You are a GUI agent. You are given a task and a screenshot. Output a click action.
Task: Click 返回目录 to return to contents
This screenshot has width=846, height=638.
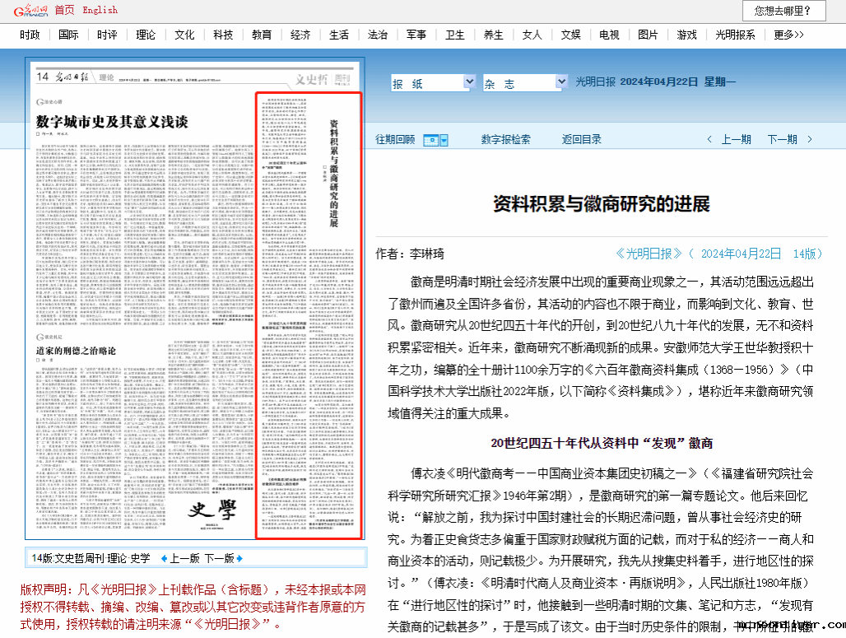(581, 140)
